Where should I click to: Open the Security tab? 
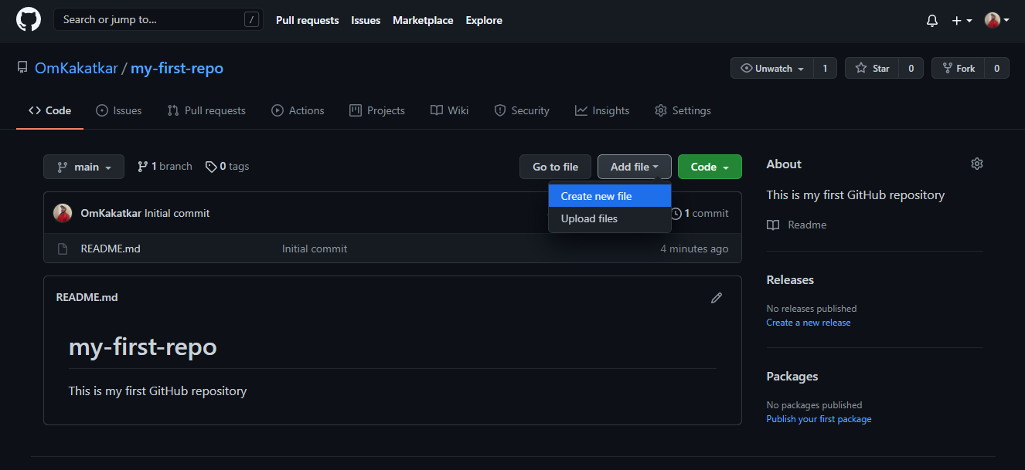[x=522, y=110]
